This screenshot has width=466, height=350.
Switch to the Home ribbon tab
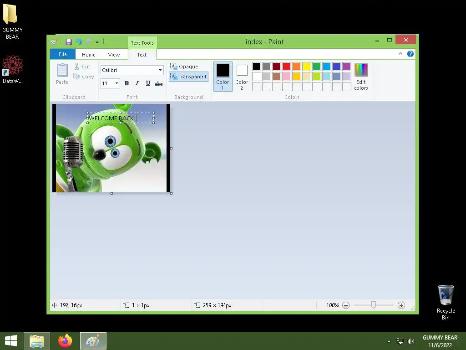point(89,55)
